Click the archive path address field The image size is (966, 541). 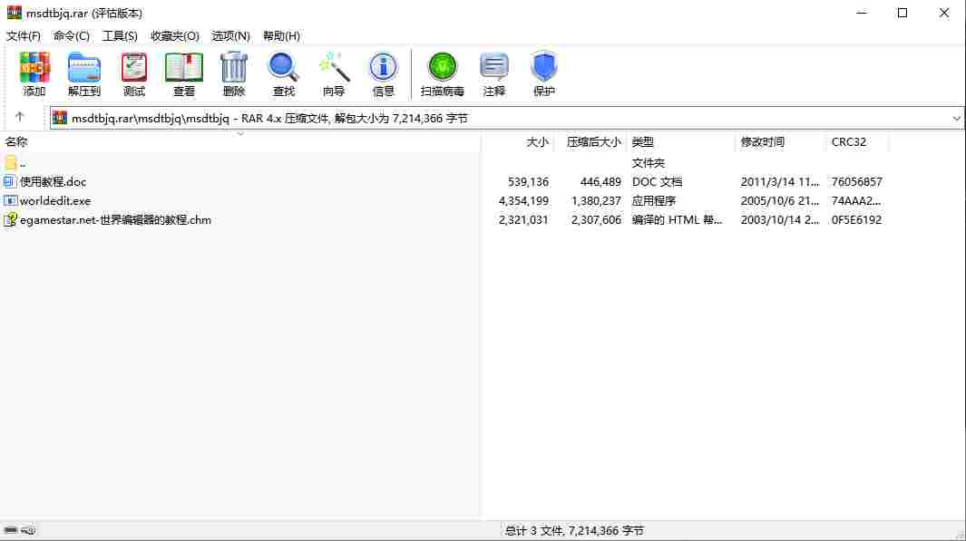(x=506, y=118)
